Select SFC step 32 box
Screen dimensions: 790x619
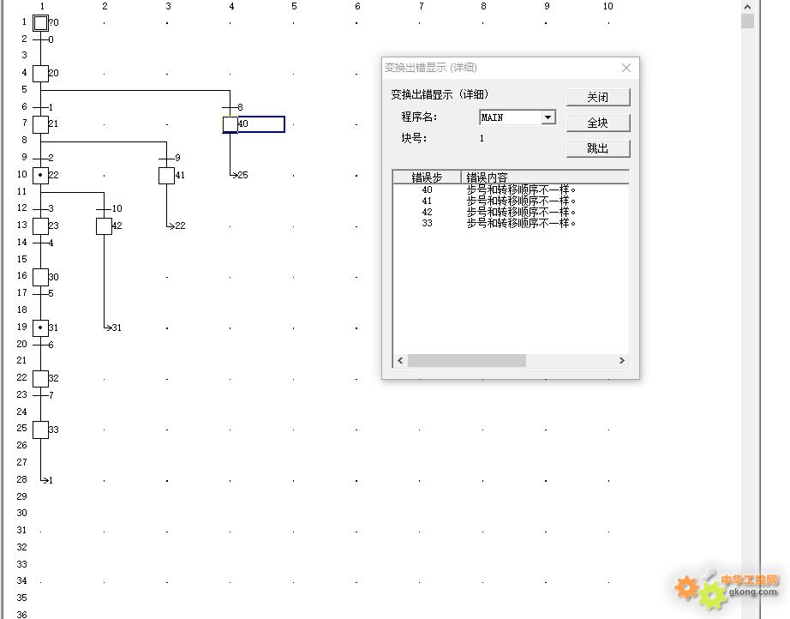tap(40, 379)
